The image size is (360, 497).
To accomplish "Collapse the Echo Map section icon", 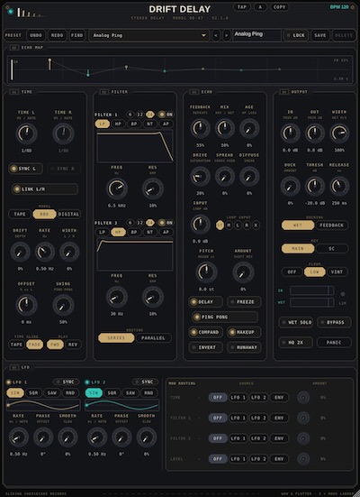I will coord(13,48).
